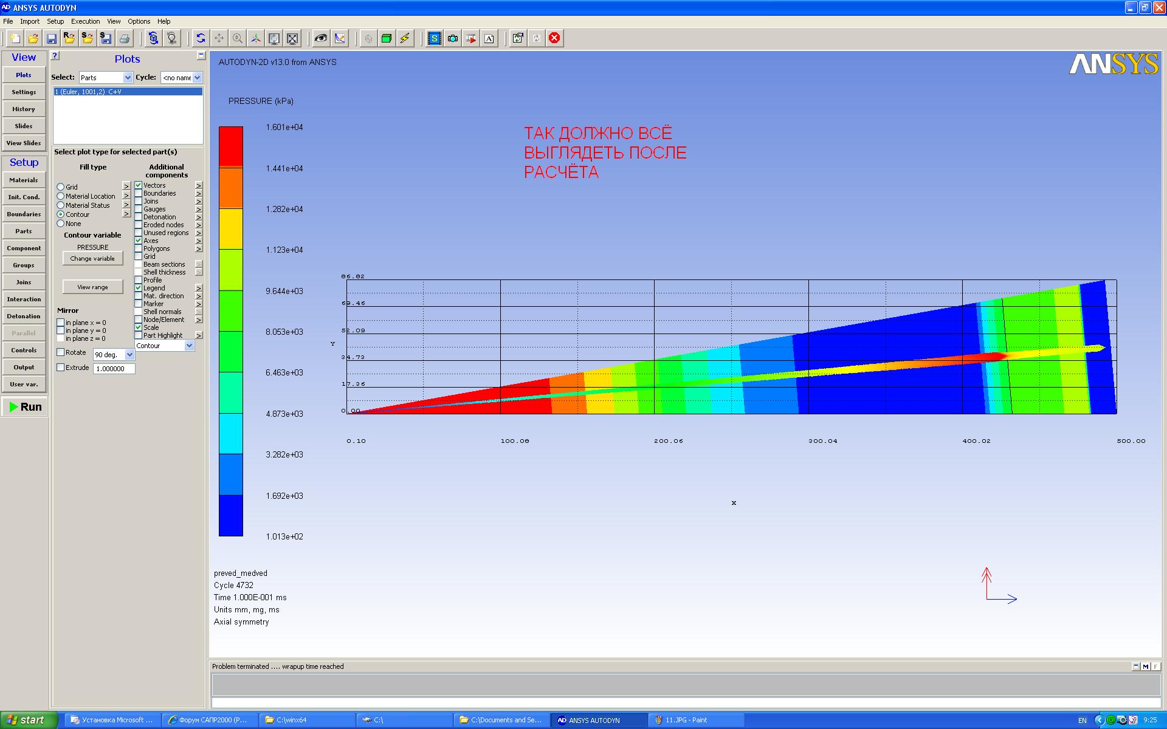
Task: Disable the Vectors checkbox
Action: point(139,185)
